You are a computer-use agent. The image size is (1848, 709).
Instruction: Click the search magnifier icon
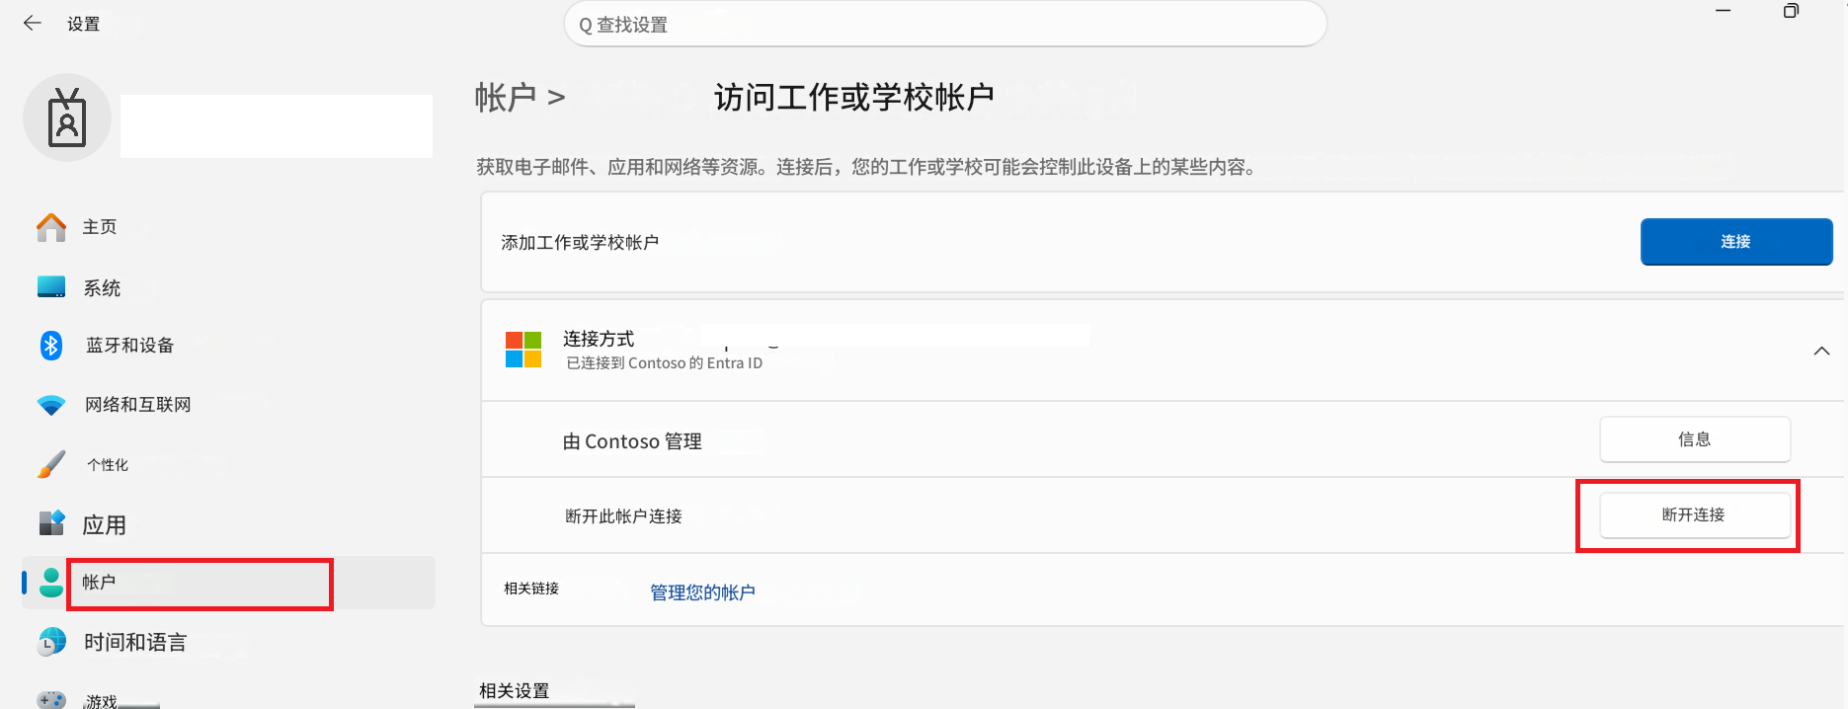(x=586, y=26)
